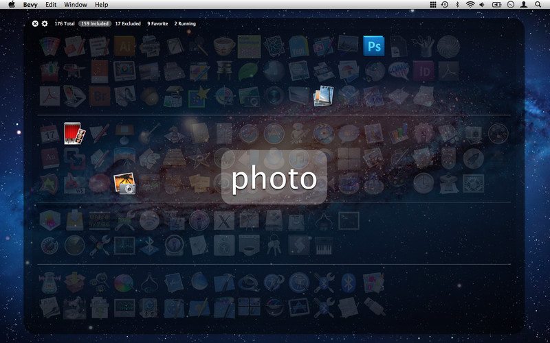Switch to the 17 Excluded filter

(128, 24)
